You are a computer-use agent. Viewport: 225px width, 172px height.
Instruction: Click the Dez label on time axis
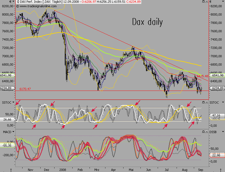coord(46,170)
